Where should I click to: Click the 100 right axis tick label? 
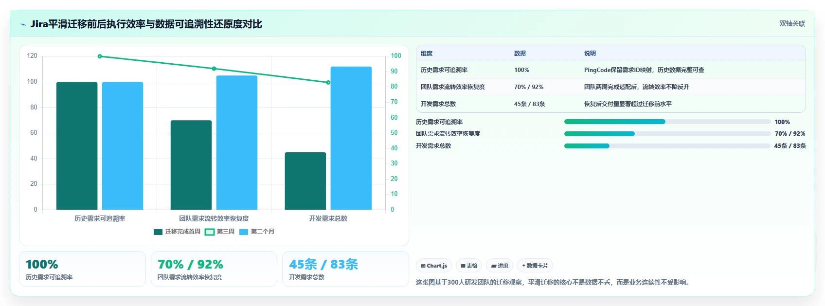click(x=396, y=56)
